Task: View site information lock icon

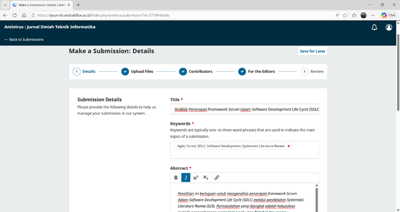Action: click(x=33, y=15)
